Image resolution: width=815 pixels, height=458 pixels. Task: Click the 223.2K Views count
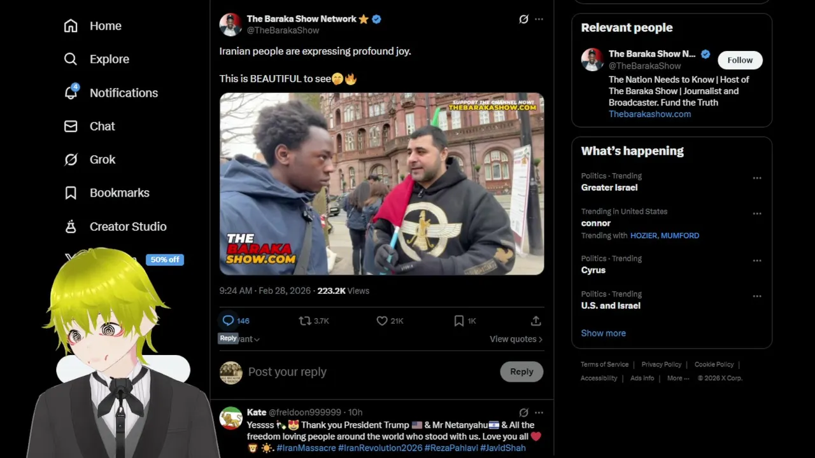(x=343, y=291)
